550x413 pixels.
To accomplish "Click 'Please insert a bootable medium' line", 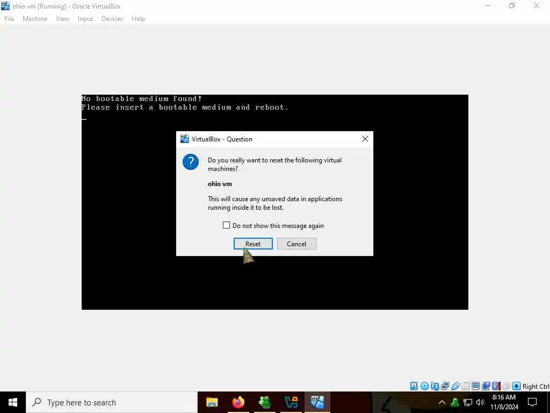I will (x=185, y=108).
